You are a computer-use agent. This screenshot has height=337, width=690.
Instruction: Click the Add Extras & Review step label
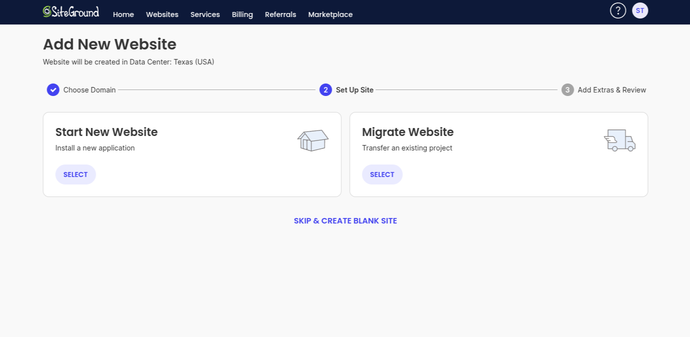point(611,90)
